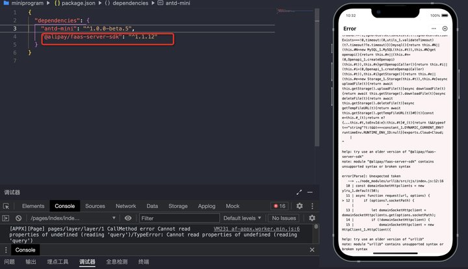This screenshot has height=269, width=468.
Task: Open the 输出 bottom panel tab
Action: 31,262
